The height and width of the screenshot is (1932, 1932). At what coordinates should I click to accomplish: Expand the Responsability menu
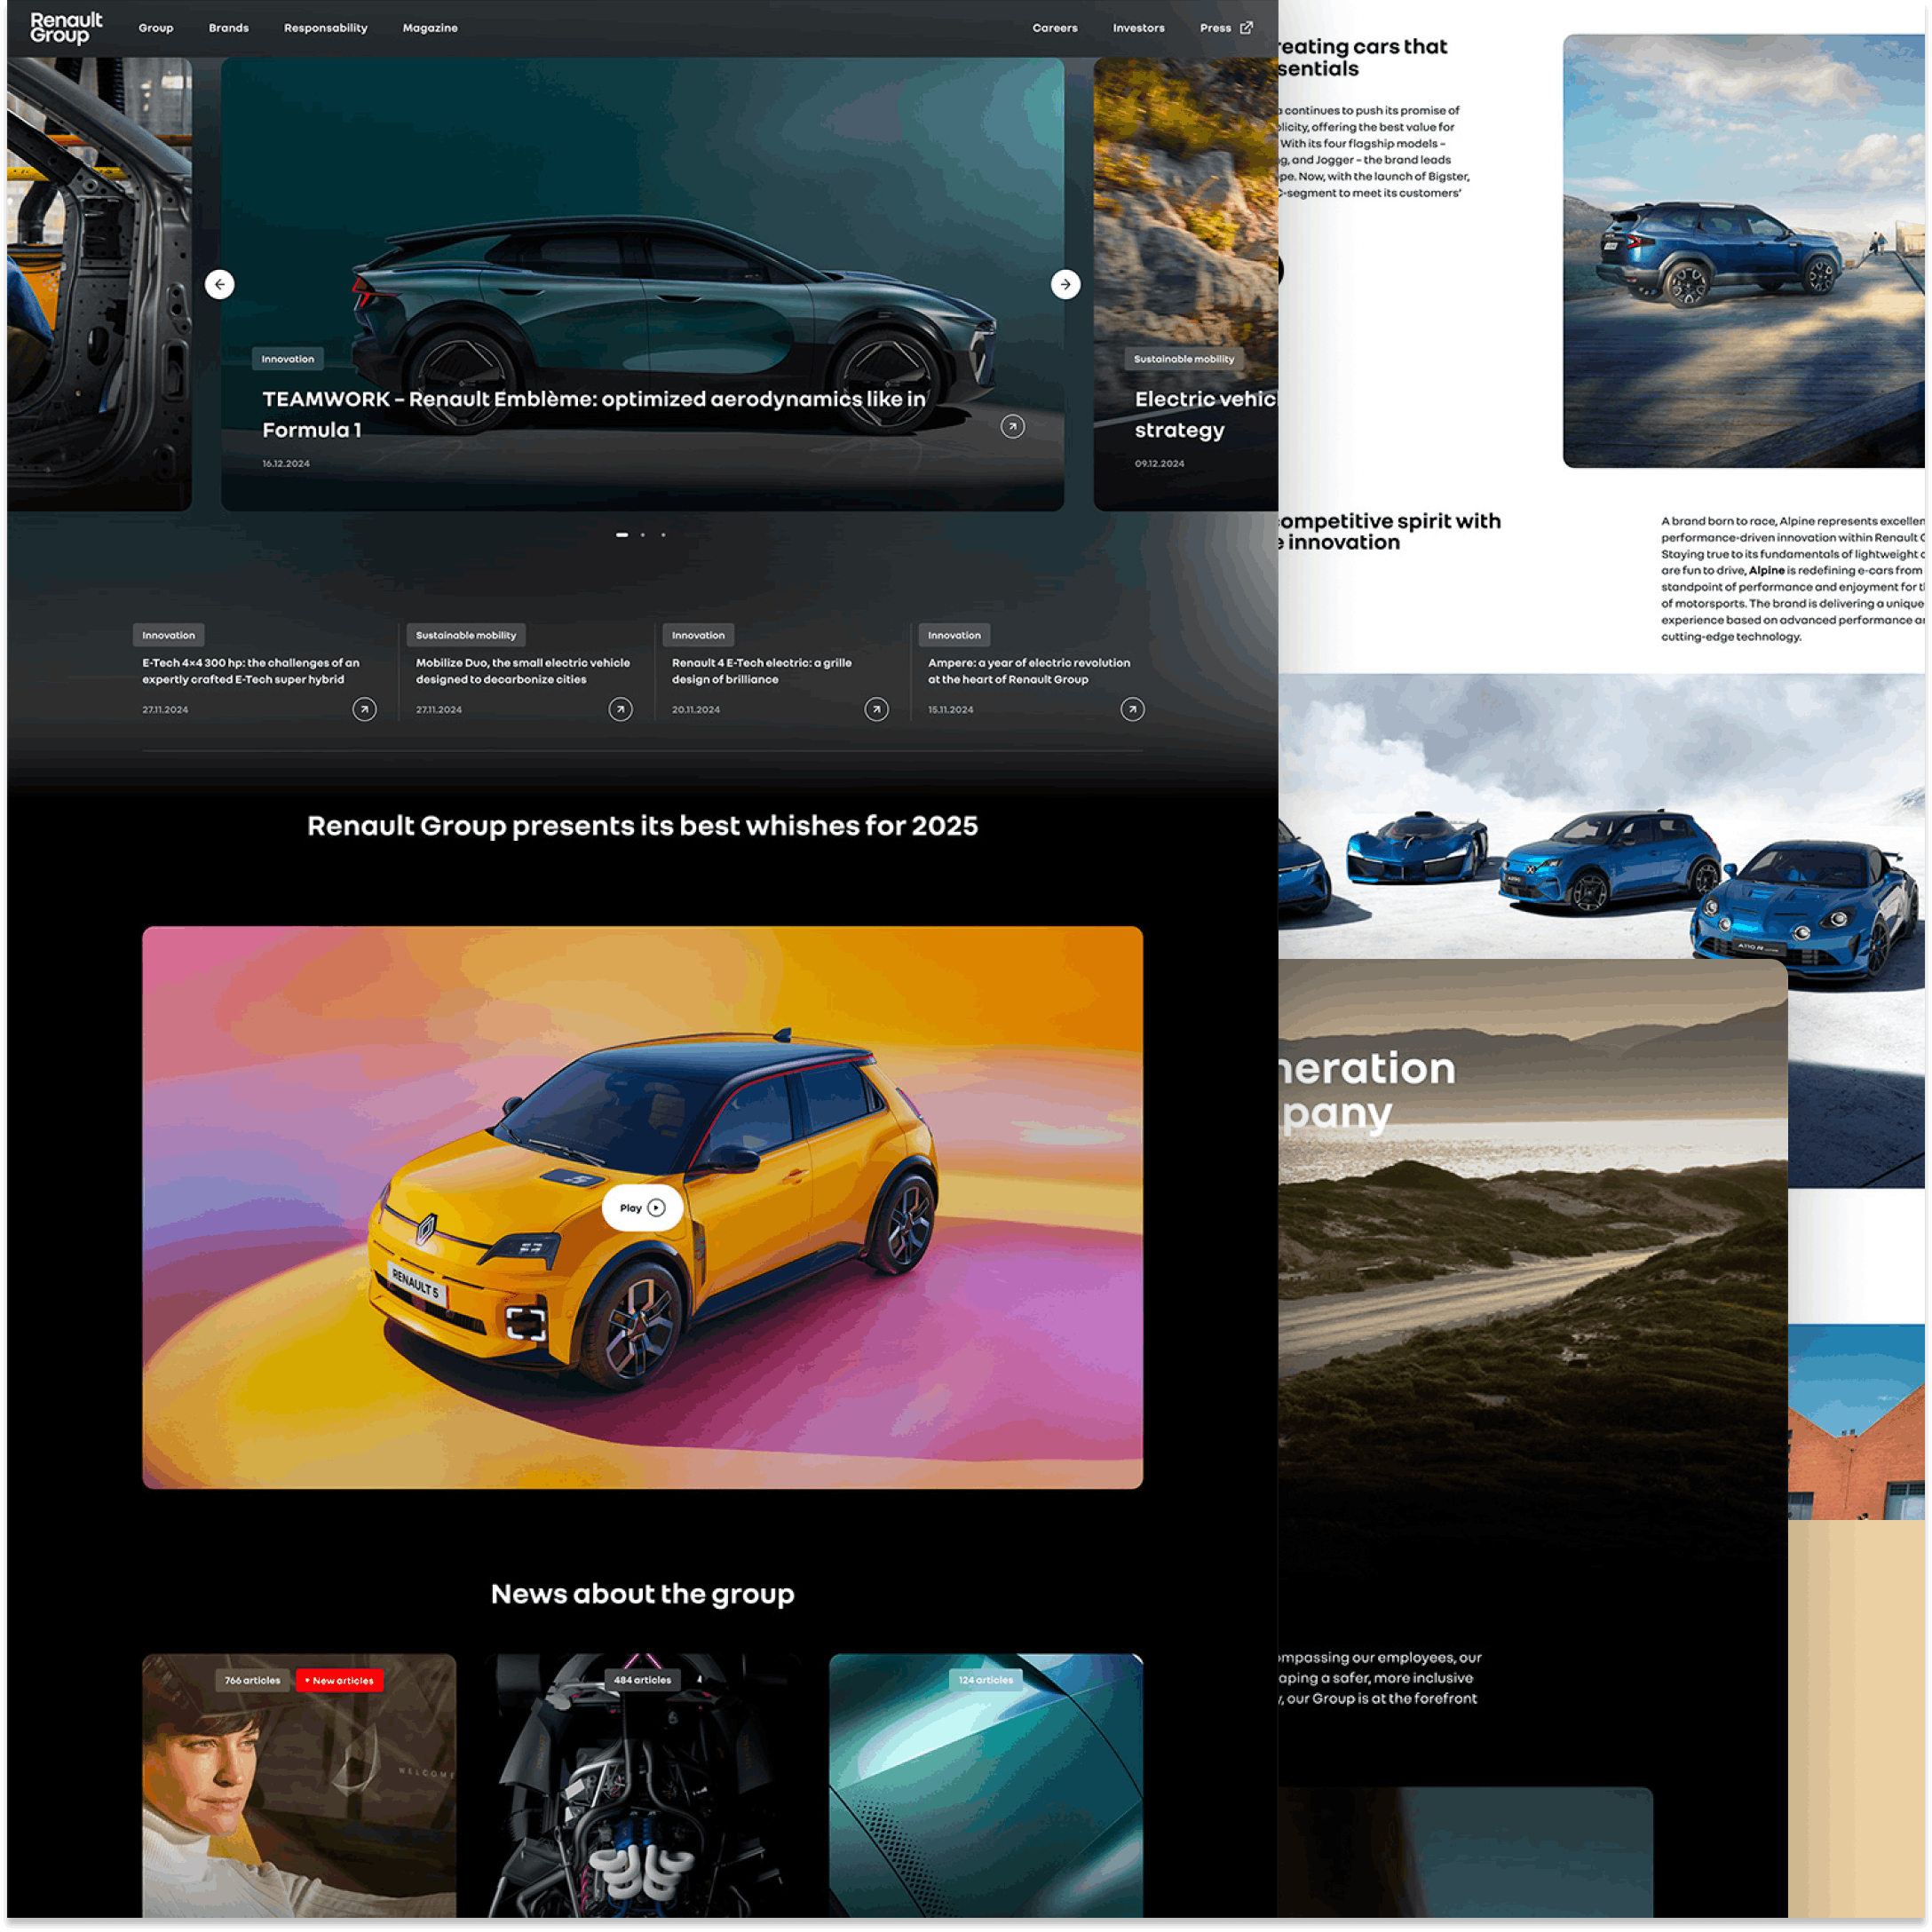[x=325, y=28]
